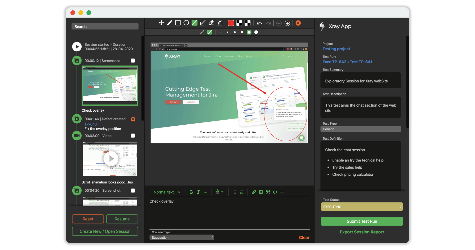Open more formatting options ellipsis
Image resolution: width=475 pixels, height=250 pixels.
coord(205,192)
